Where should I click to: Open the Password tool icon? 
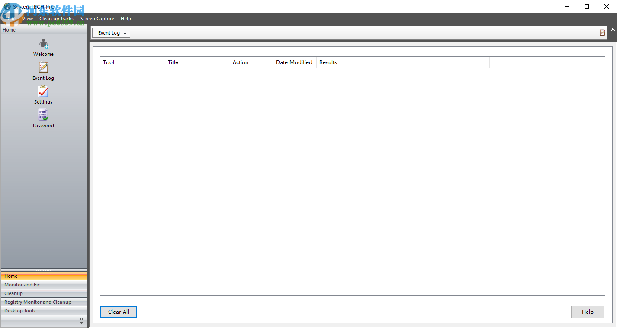pyautogui.click(x=43, y=115)
